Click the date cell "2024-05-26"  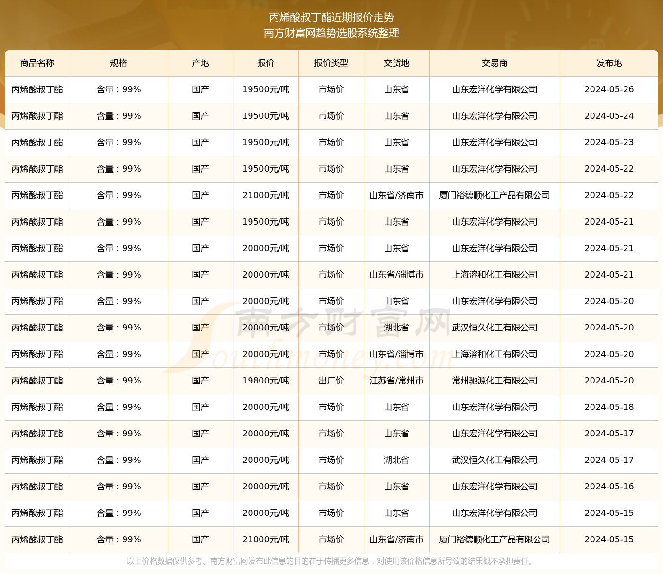coord(609,89)
